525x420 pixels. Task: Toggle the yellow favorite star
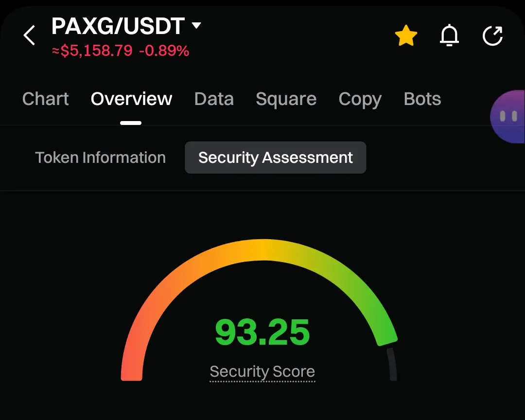pos(406,35)
